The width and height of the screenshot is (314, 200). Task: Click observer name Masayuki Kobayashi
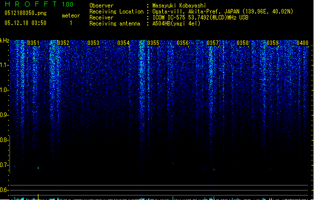click(179, 5)
